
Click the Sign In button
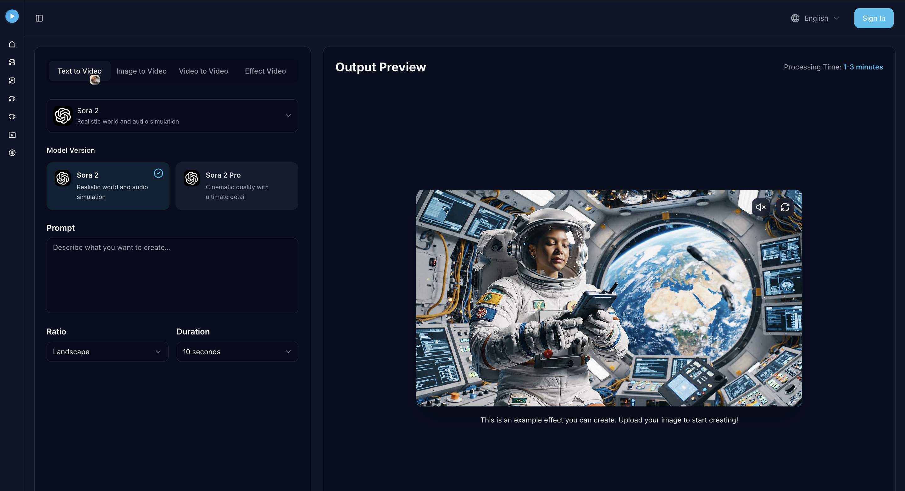(874, 18)
